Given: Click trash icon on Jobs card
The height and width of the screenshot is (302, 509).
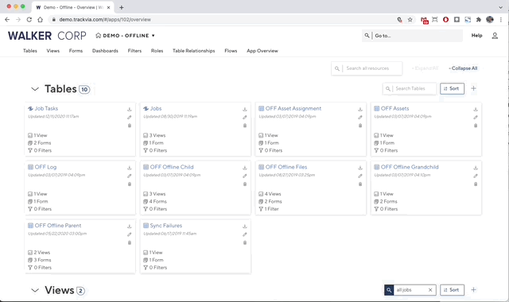Looking at the screenshot, I should (x=245, y=126).
